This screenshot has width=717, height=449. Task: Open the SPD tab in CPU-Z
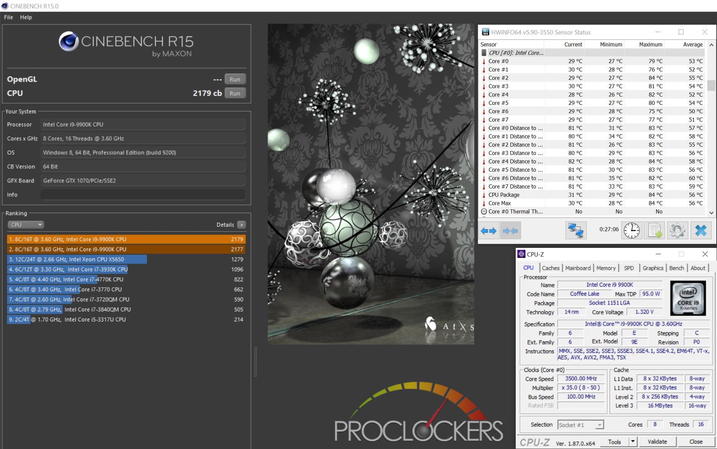tap(629, 268)
